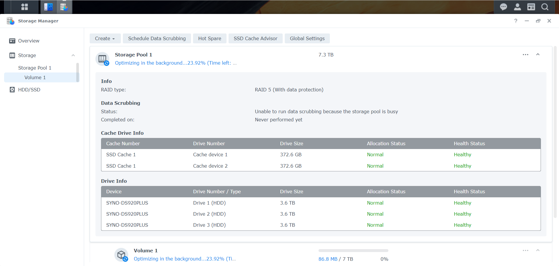Open user account options icon

click(x=517, y=7)
